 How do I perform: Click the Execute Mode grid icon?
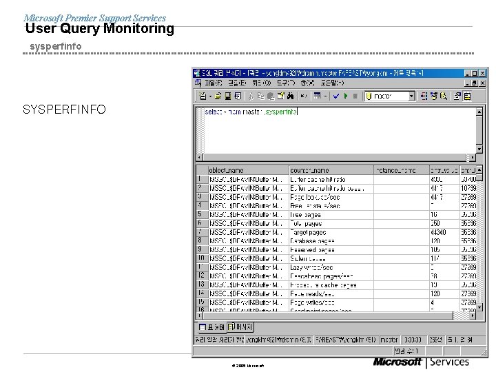tap(317, 96)
